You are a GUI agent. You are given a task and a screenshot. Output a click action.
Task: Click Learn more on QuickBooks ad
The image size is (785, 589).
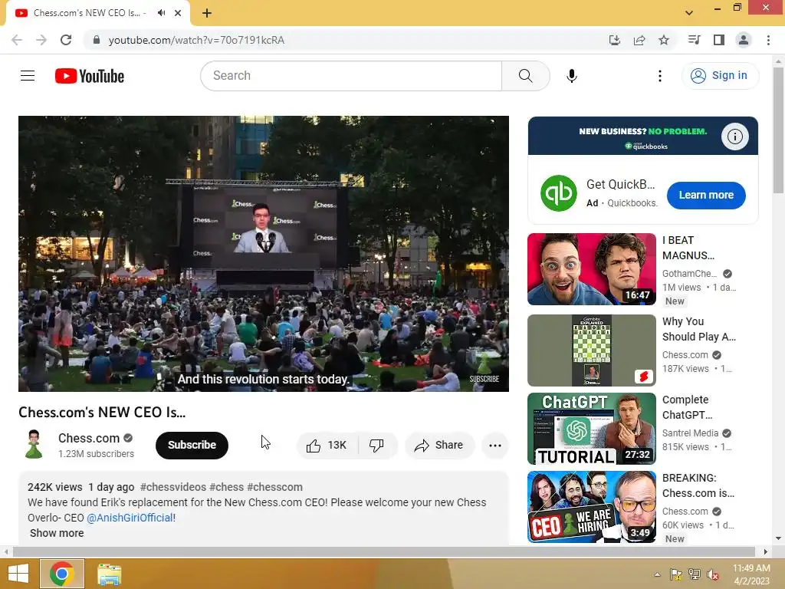pyautogui.click(x=706, y=196)
